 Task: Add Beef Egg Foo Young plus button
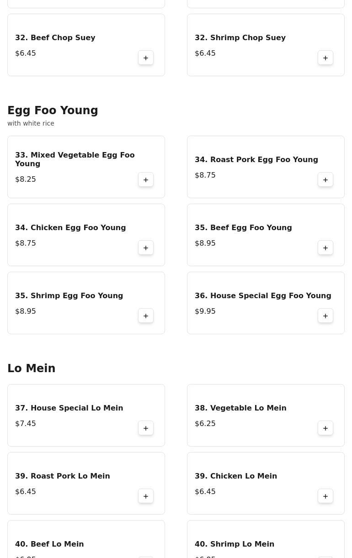click(325, 248)
